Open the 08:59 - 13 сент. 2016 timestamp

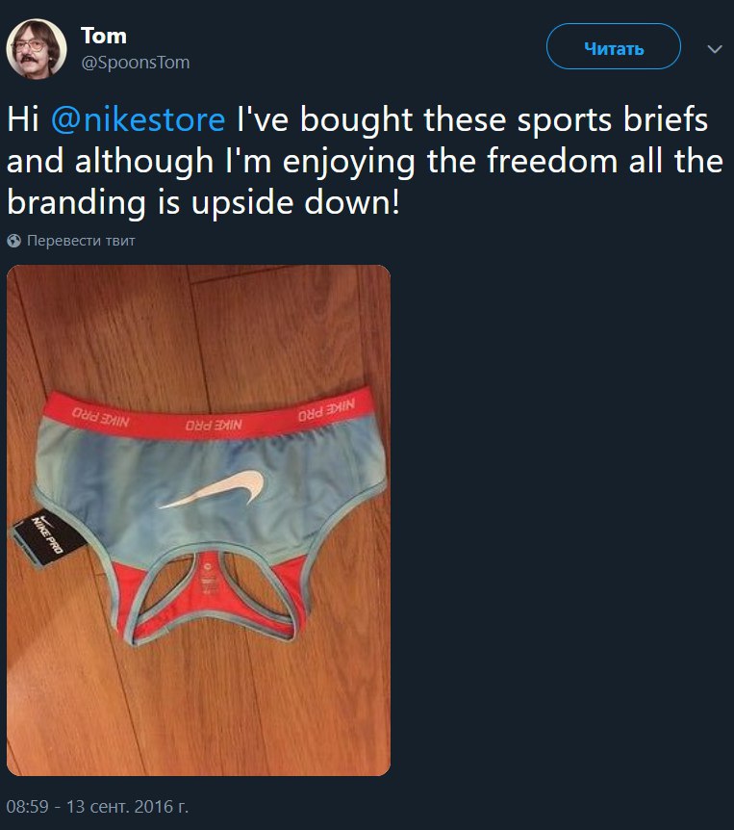pos(97,806)
